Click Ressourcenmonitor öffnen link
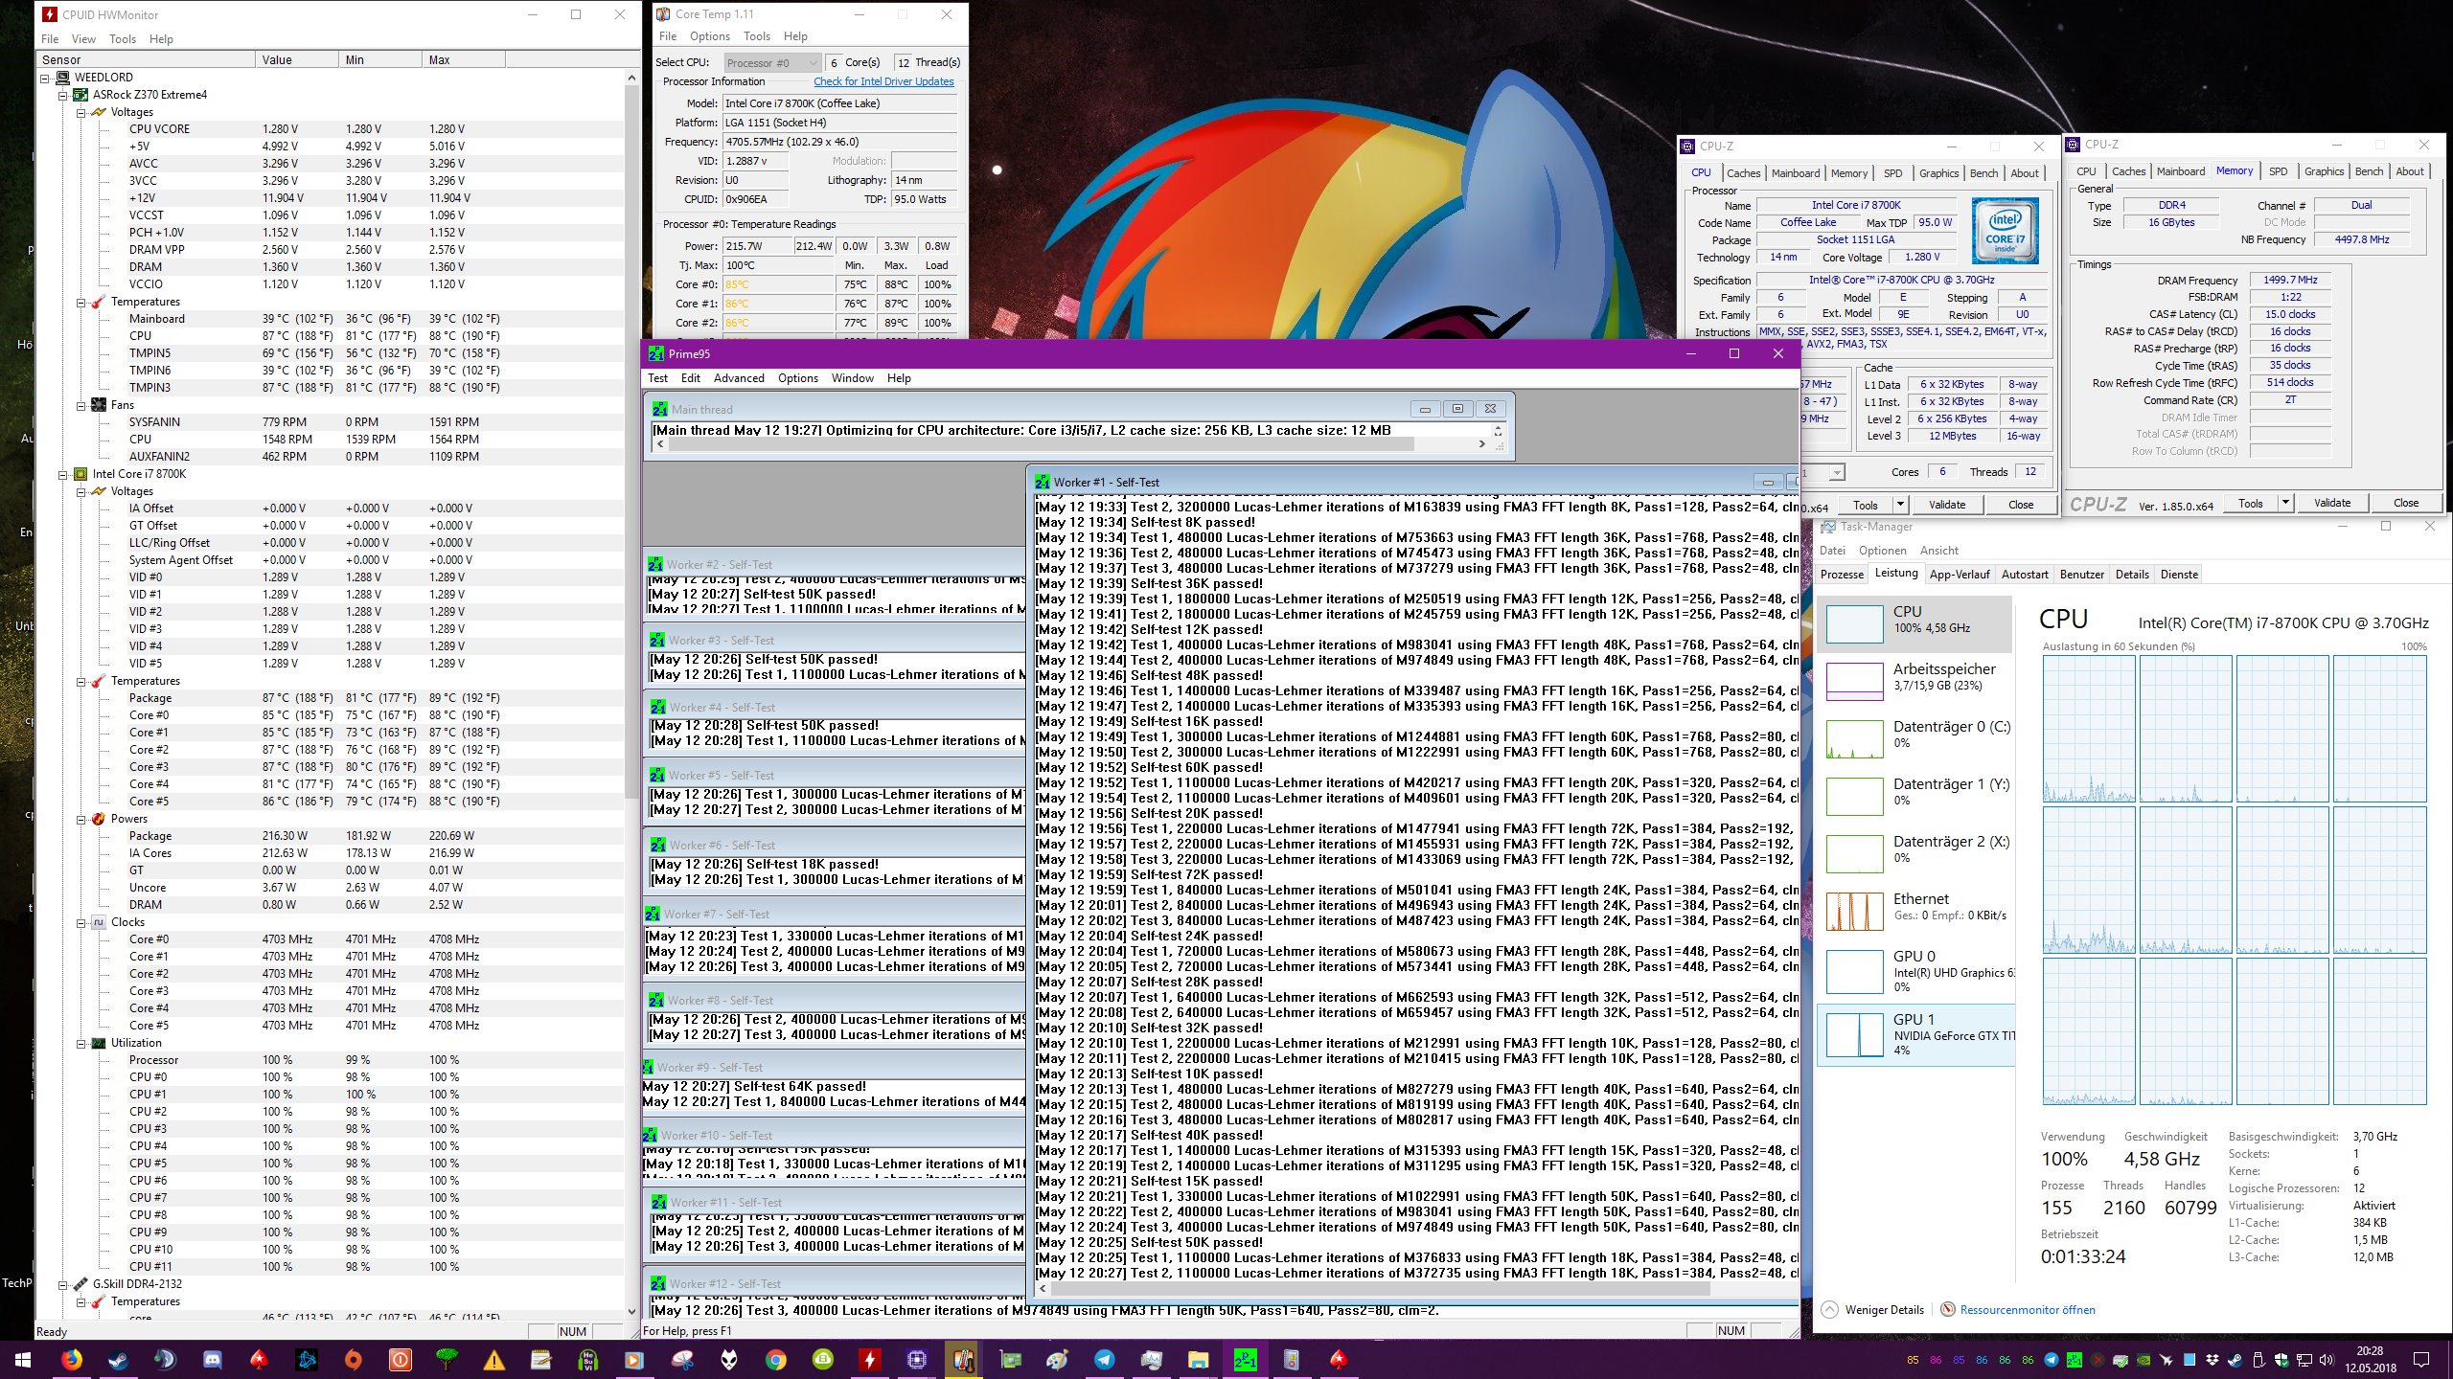The width and height of the screenshot is (2453, 1379). click(x=2027, y=1310)
